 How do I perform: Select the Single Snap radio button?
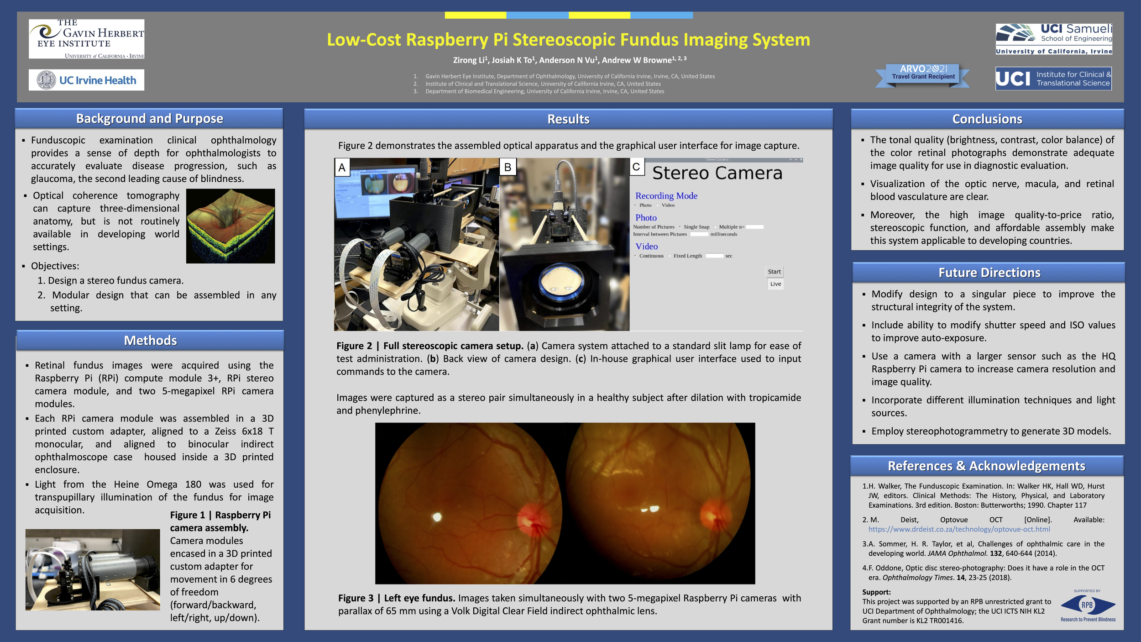[x=680, y=227]
